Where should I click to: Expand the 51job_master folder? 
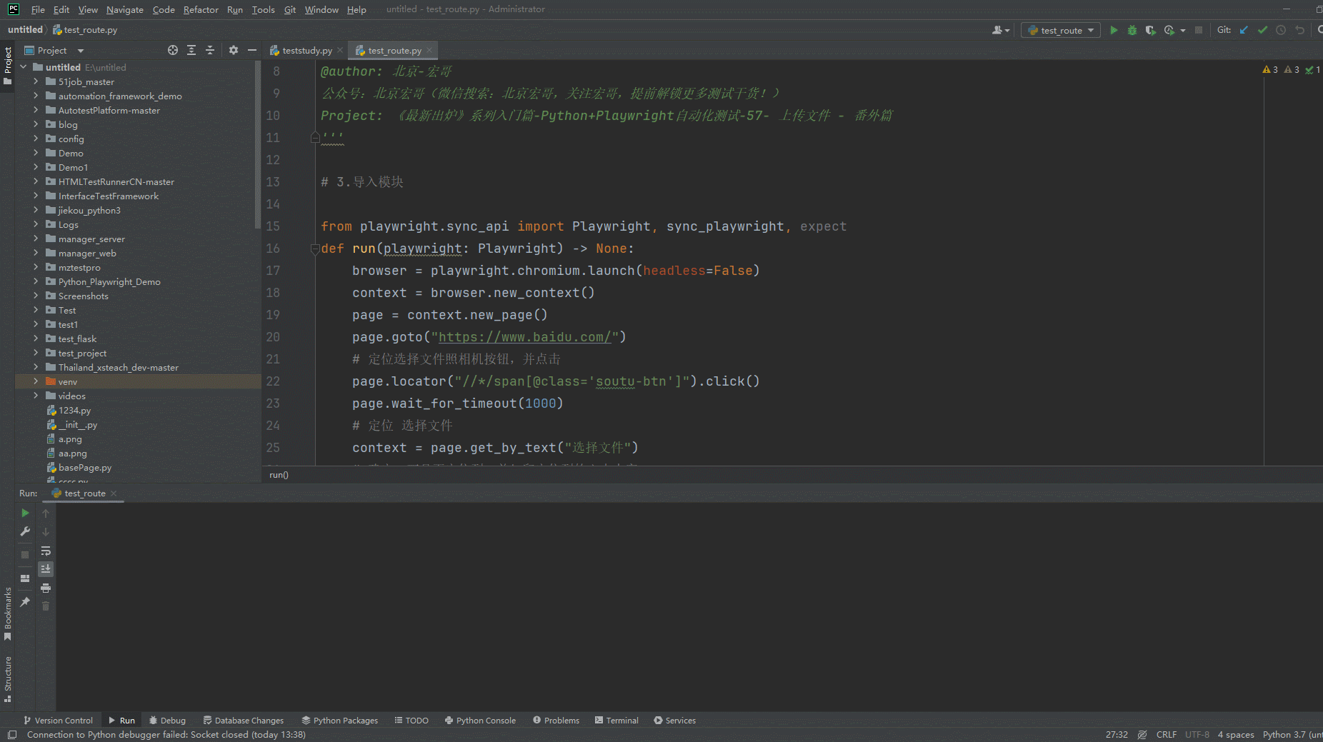click(x=36, y=81)
